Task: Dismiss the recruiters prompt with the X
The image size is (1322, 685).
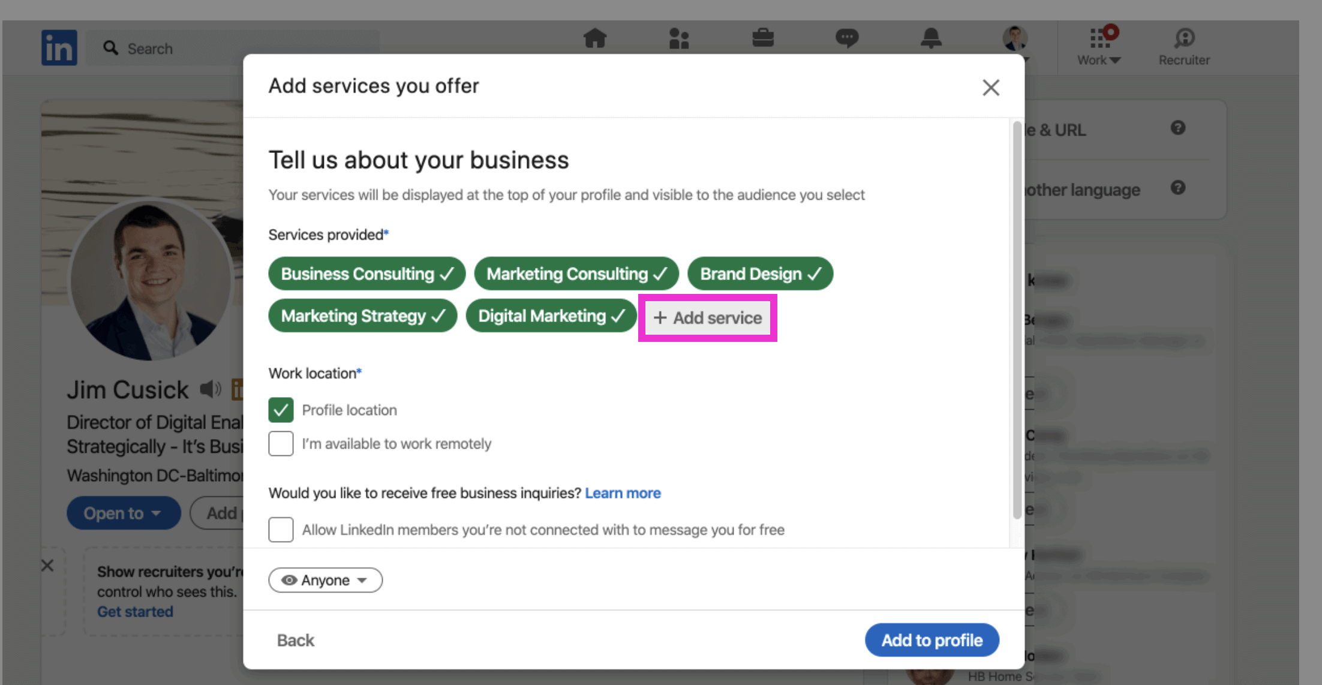Action: (x=47, y=565)
